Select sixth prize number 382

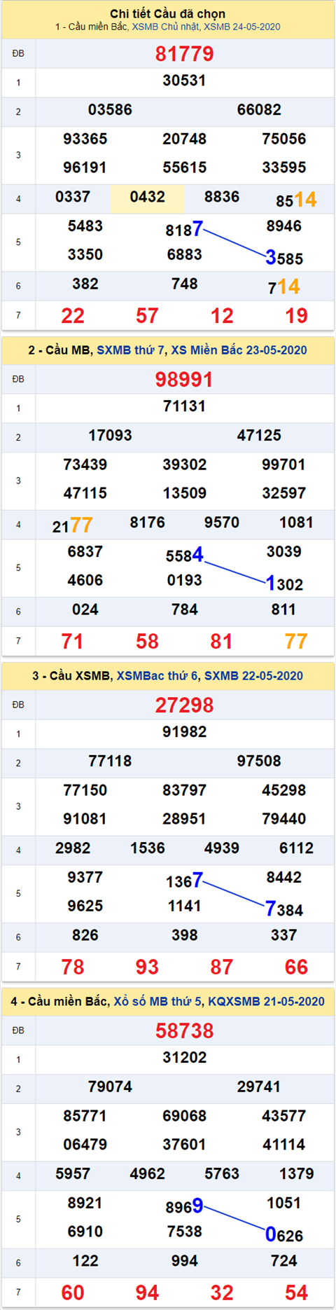point(85,284)
